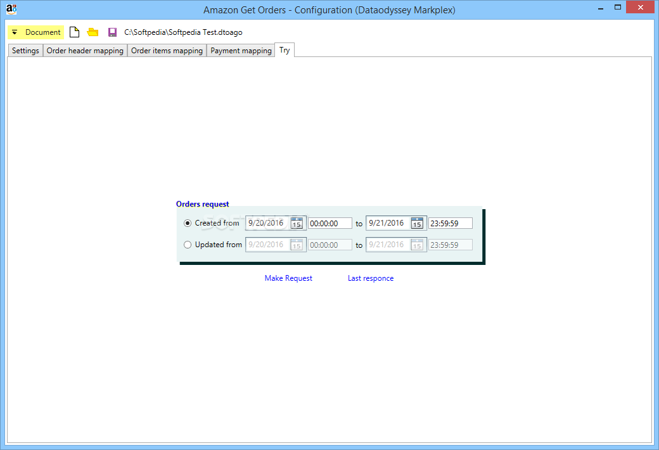The height and width of the screenshot is (450, 659).
Task: Open calendar for Created to 9/21/2016 date
Action: click(417, 223)
